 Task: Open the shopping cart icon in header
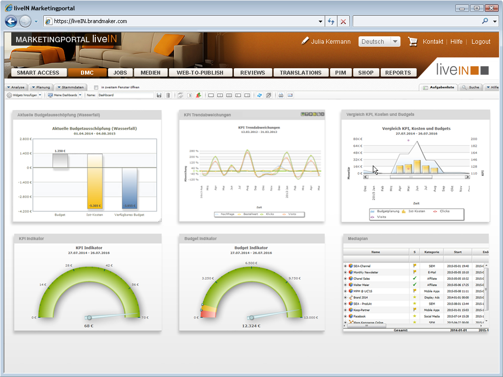(x=413, y=42)
